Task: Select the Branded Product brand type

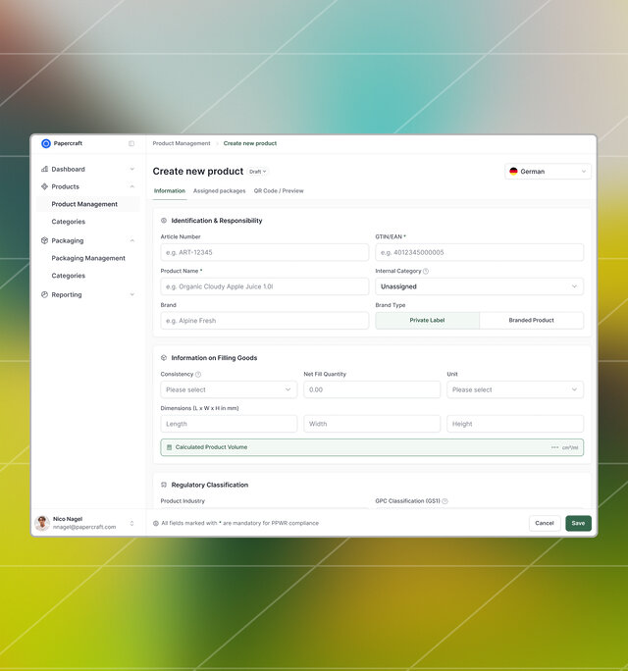Action: pos(531,321)
